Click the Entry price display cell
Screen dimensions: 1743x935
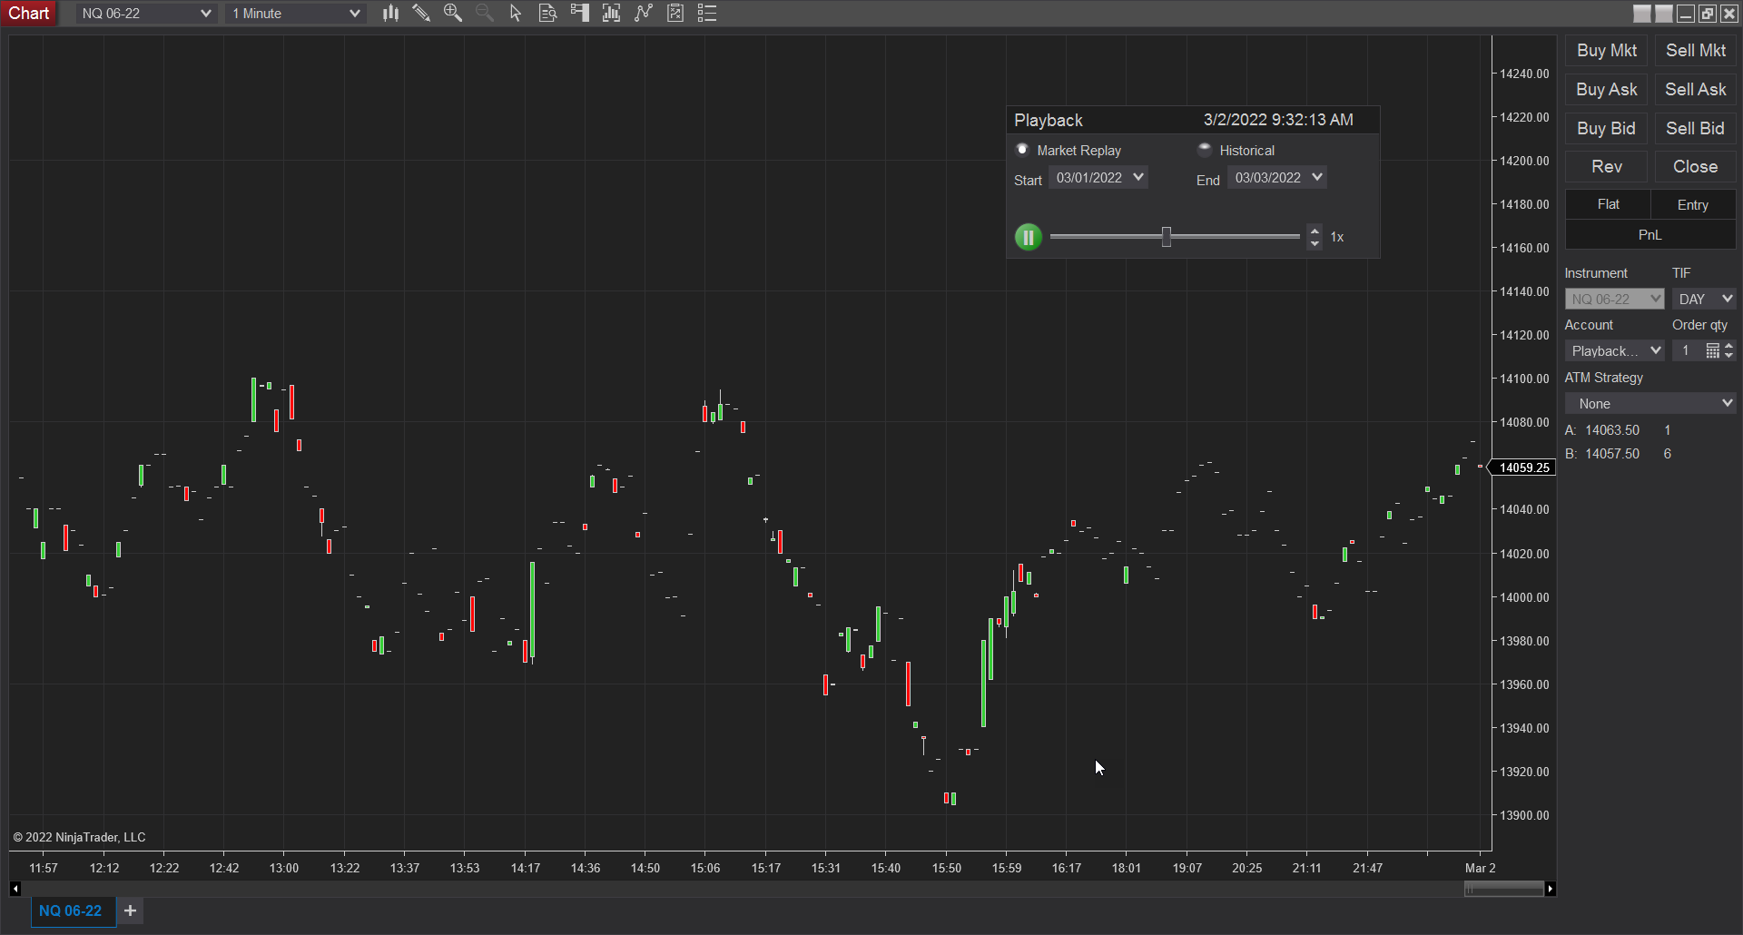tap(1693, 205)
